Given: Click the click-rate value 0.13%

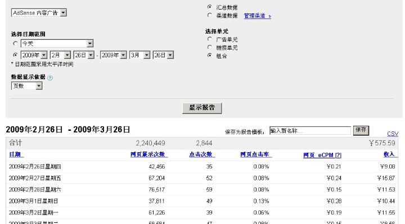Looking at the screenshot, I should click(x=261, y=201).
